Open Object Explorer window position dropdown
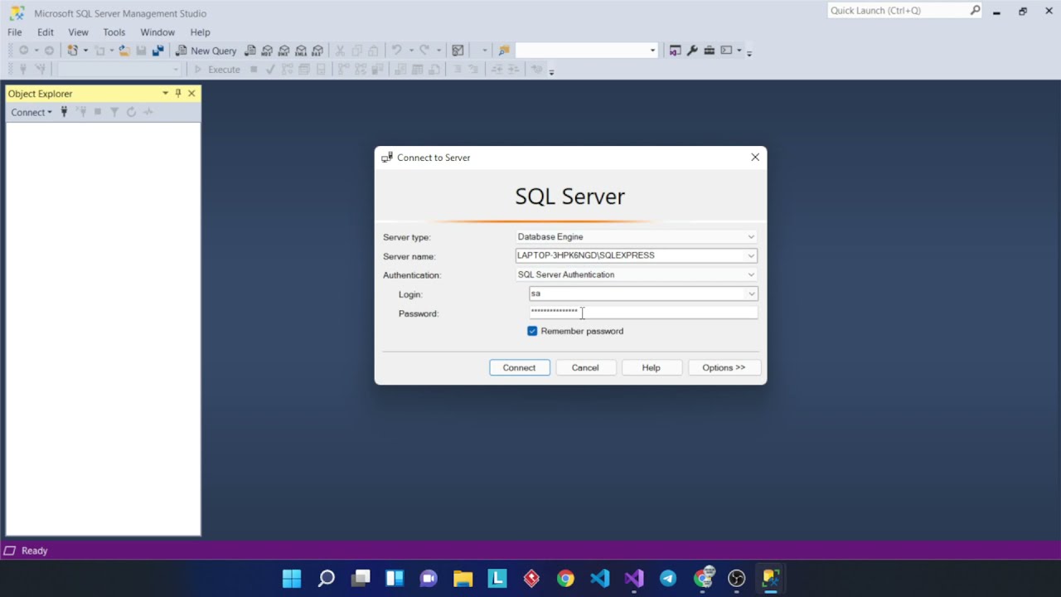 [165, 94]
